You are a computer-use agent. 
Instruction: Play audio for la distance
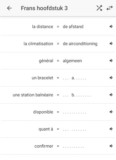click(111, 27)
